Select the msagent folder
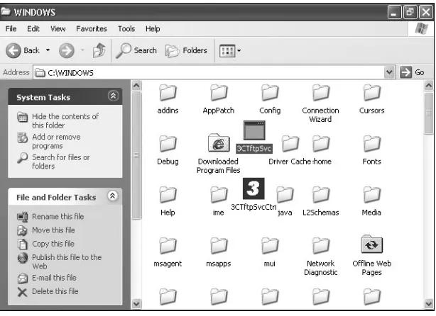This screenshot has height=316, width=436. coord(168,252)
